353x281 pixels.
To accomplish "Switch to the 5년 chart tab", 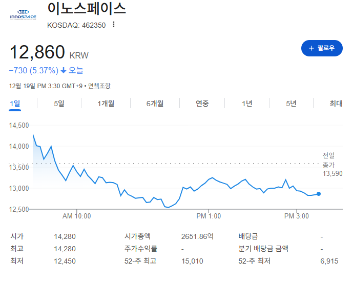I will (x=291, y=104).
